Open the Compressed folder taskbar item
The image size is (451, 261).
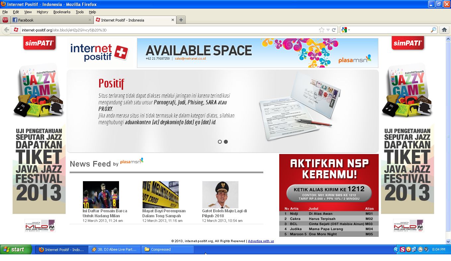point(168,249)
